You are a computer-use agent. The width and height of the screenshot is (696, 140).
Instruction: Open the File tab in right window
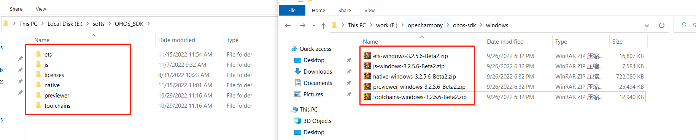[x=292, y=10]
